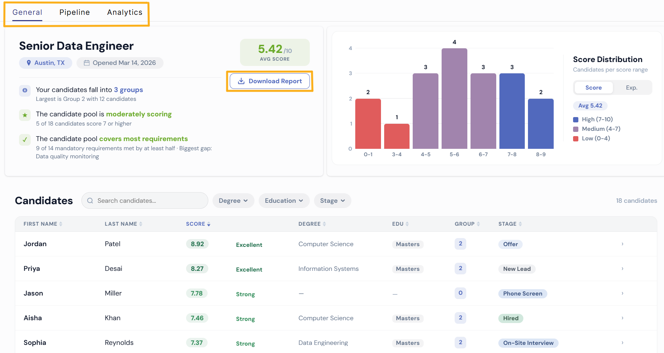Sort by Edu column
The width and height of the screenshot is (664, 353).
pyautogui.click(x=400, y=224)
